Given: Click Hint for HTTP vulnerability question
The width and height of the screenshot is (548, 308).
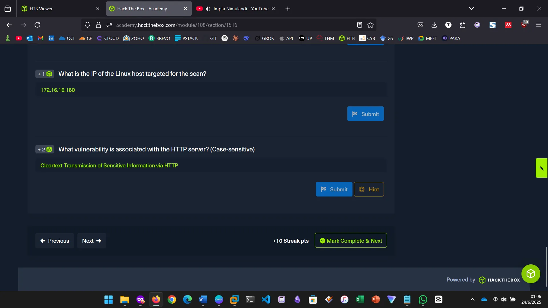Looking at the screenshot, I should pyautogui.click(x=369, y=189).
